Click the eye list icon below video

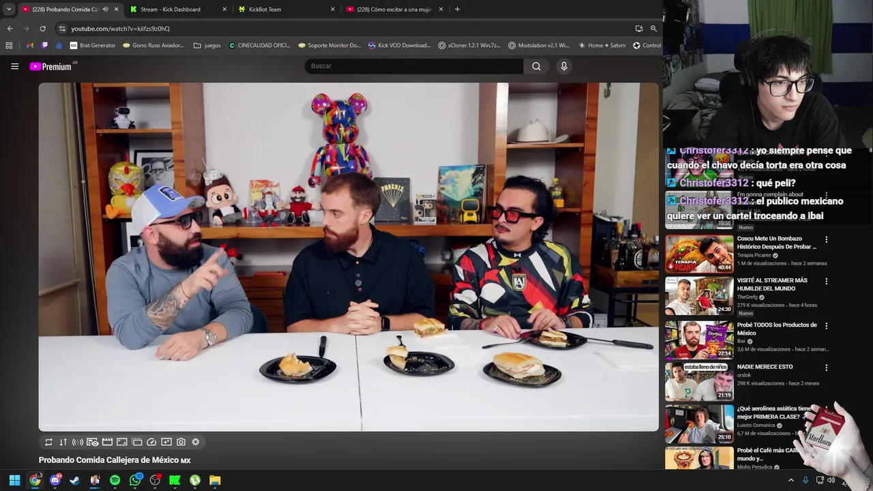[x=93, y=442]
